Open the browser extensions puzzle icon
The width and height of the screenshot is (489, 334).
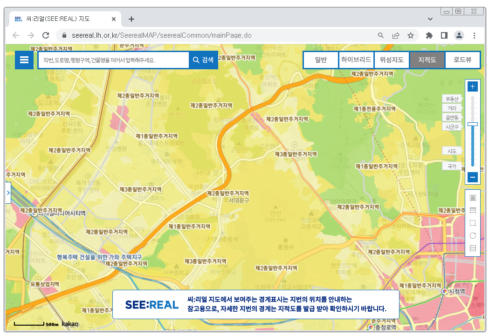[x=429, y=35]
